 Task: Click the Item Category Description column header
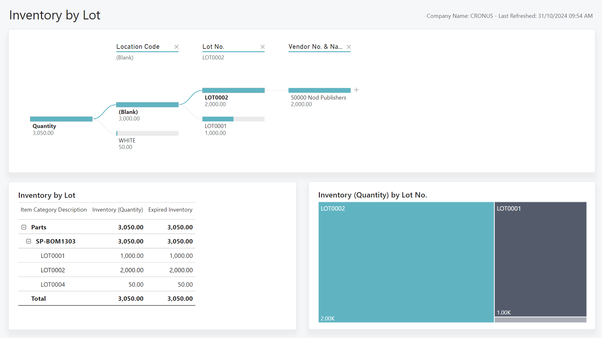pos(53,210)
